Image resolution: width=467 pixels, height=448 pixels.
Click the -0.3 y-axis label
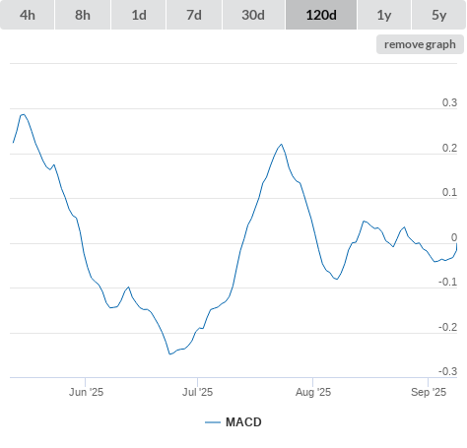(x=448, y=371)
